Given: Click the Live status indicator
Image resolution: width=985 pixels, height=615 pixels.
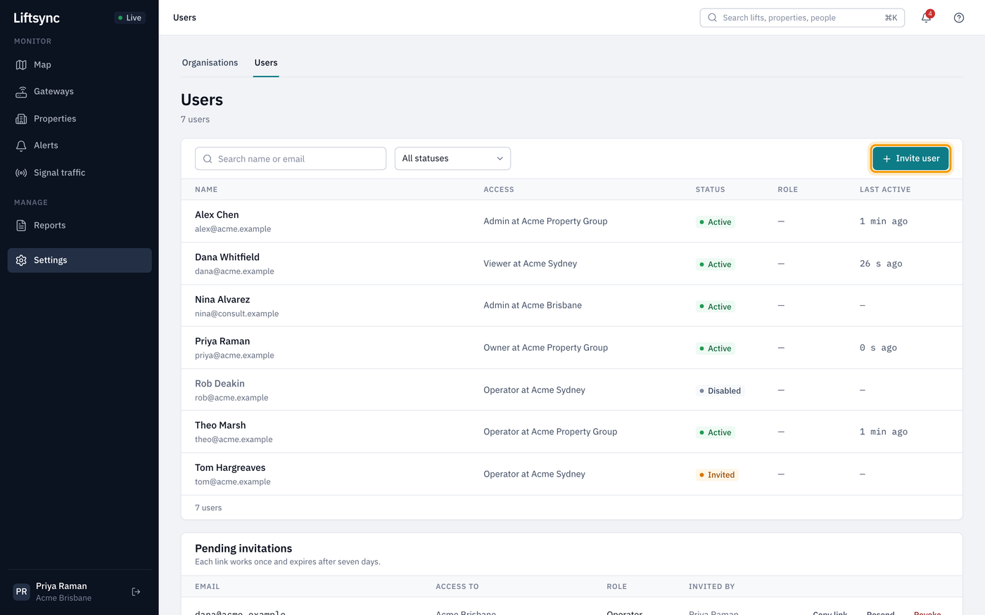Looking at the screenshot, I should pyautogui.click(x=130, y=18).
